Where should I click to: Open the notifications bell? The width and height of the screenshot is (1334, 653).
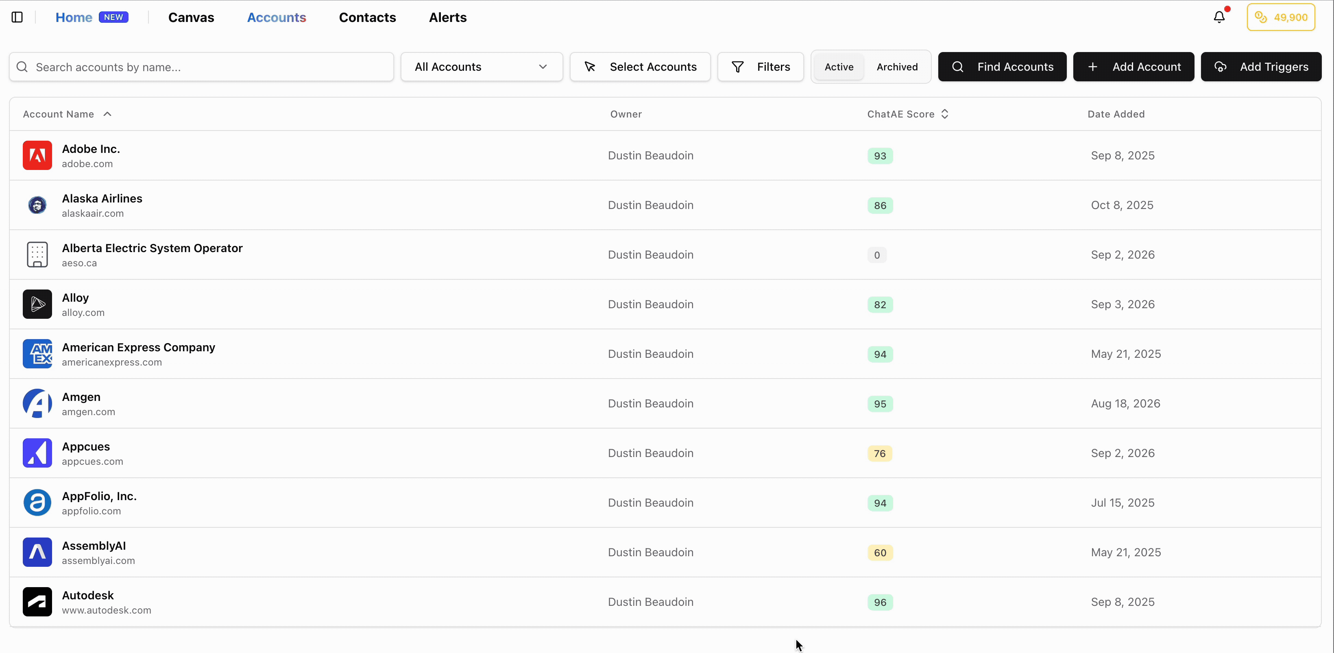[1219, 17]
